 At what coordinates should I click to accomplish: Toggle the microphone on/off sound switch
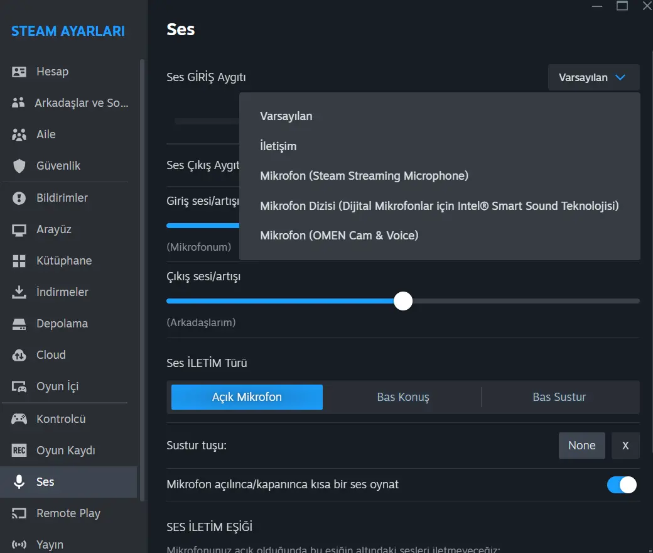coord(622,485)
